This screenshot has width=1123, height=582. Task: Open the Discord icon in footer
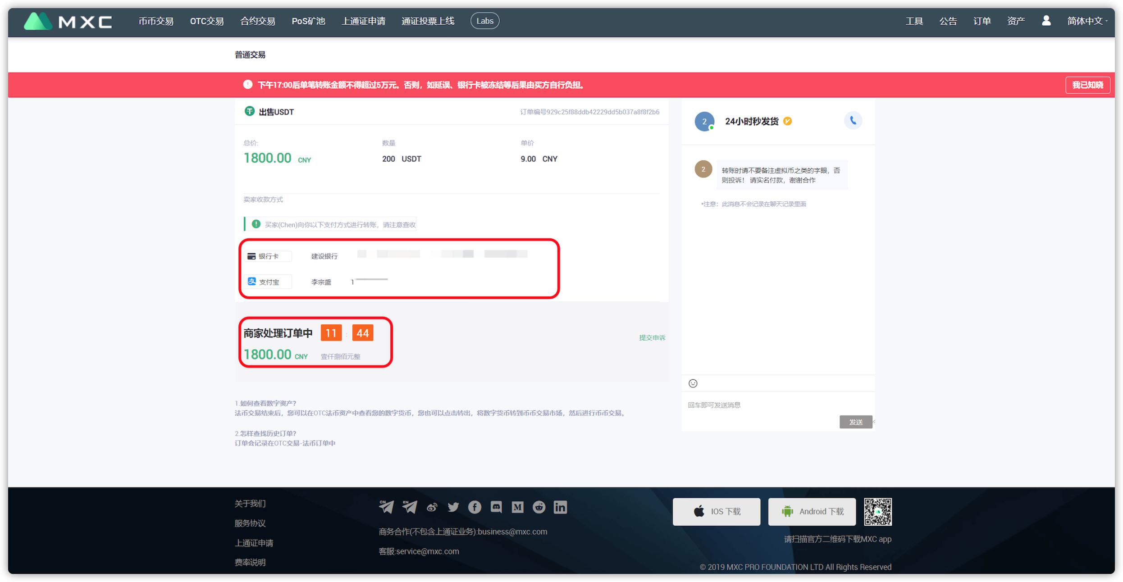click(496, 507)
